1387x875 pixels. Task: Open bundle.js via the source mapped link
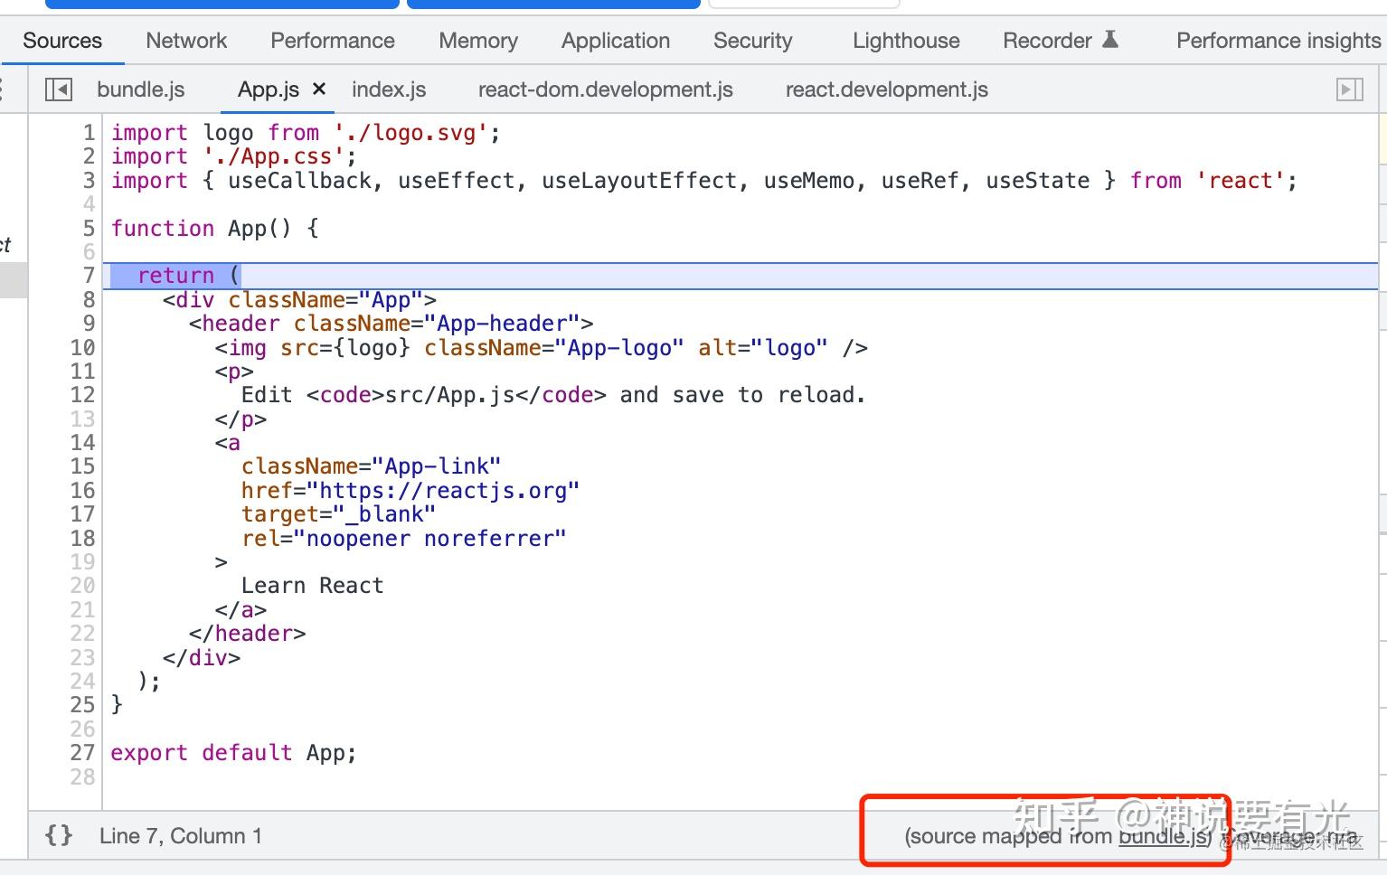point(1160,836)
